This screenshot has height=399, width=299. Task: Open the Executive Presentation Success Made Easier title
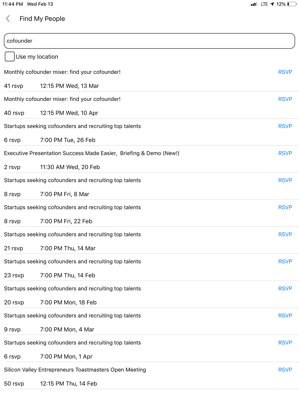[x=91, y=153]
